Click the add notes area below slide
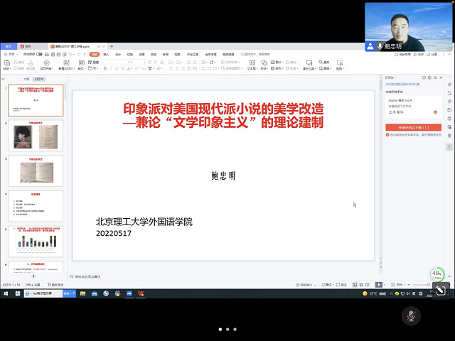This screenshot has height=341, width=455. coord(88,276)
